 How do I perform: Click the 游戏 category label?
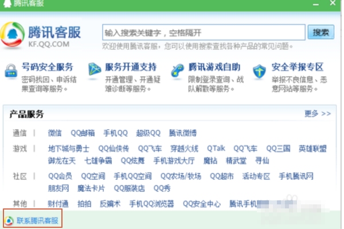pos(19,149)
